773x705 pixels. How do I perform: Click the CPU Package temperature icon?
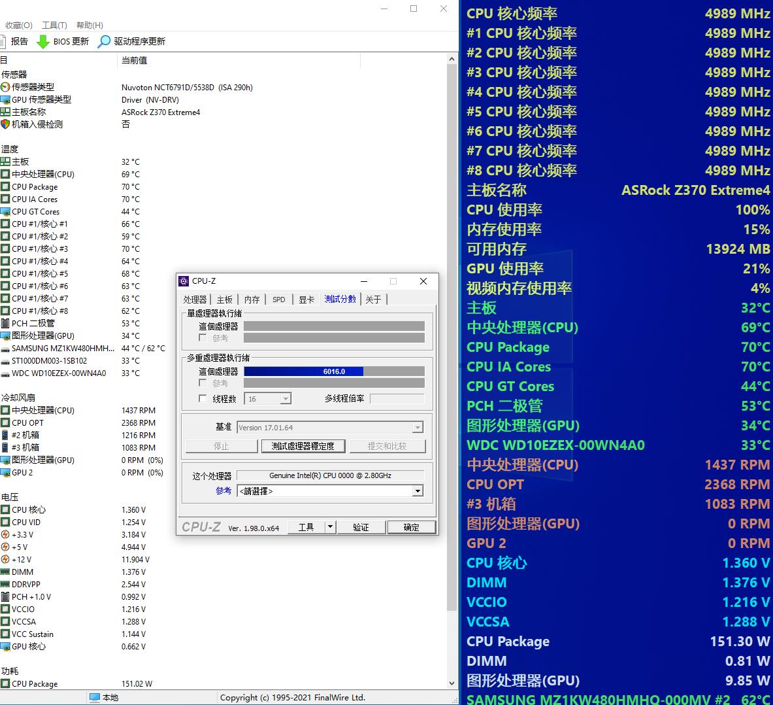(x=6, y=186)
